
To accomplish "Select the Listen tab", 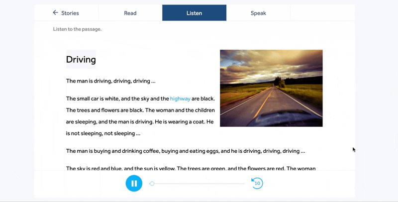I will 194,13.
